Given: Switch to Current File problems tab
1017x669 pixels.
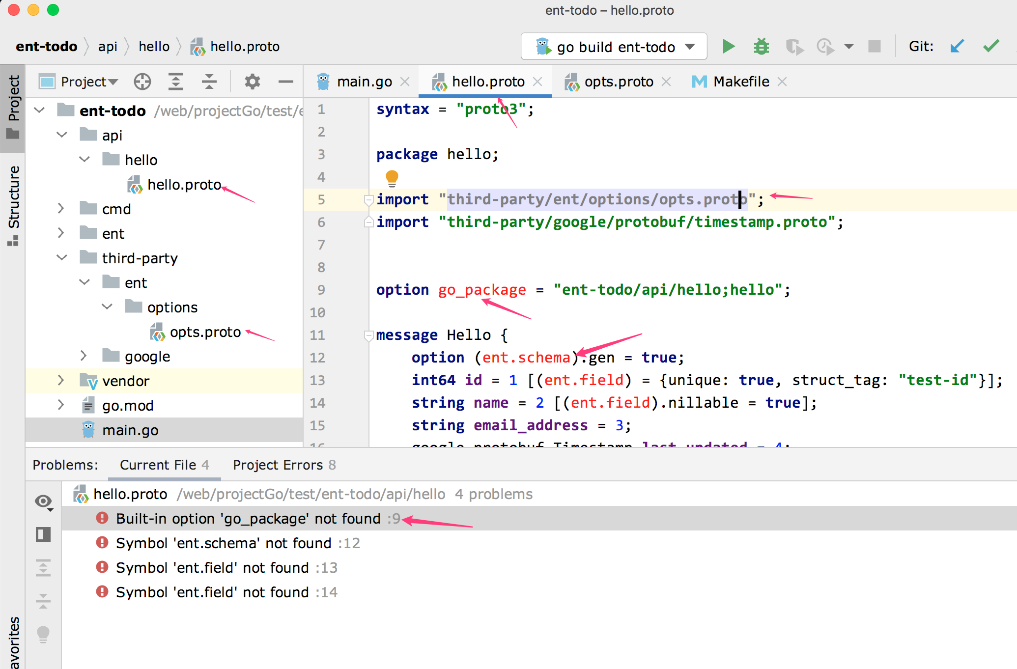Looking at the screenshot, I should pyautogui.click(x=164, y=465).
